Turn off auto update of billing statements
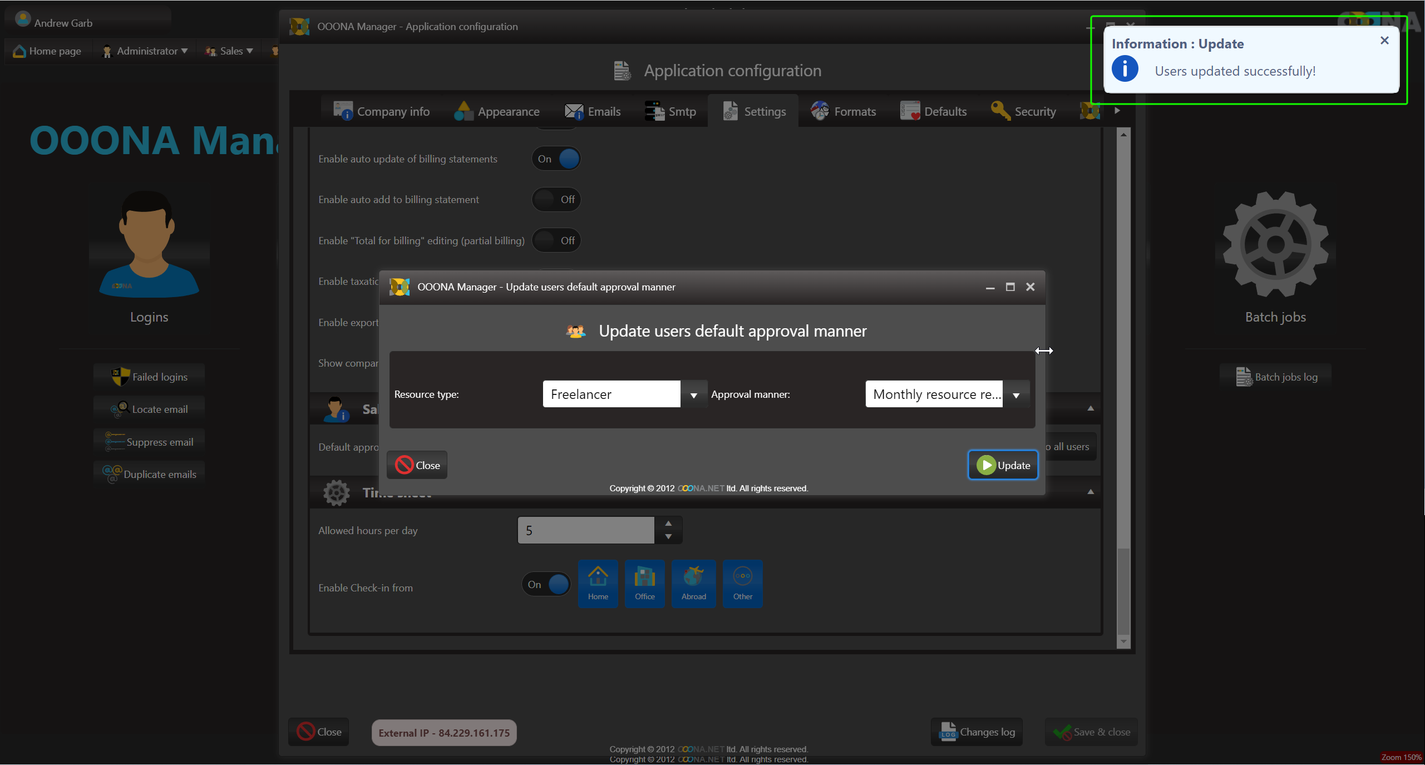Viewport: 1425px width, 765px height. [x=556, y=159]
